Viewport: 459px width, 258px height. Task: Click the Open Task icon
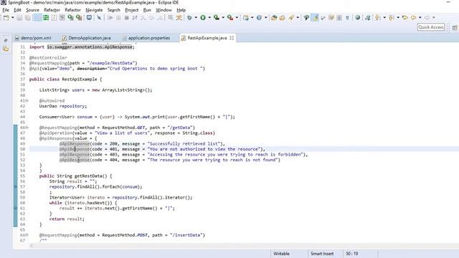(283, 18)
